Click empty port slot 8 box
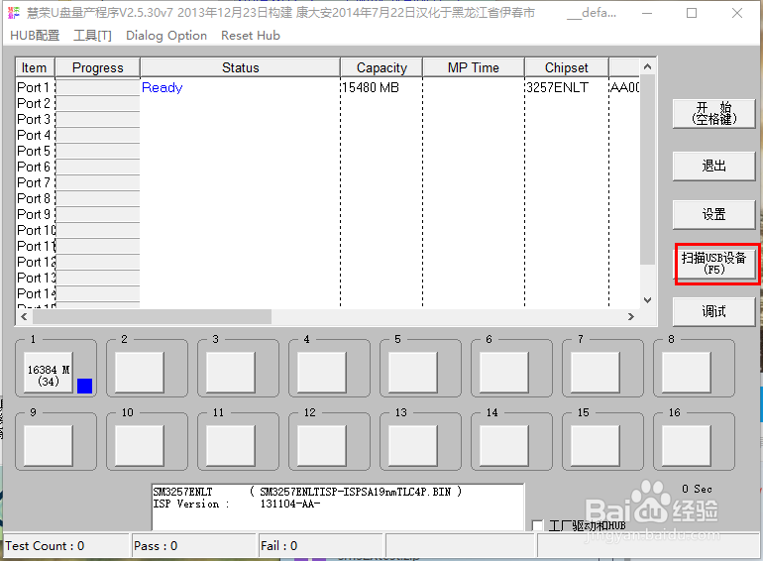The image size is (763, 561). click(x=686, y=373)
